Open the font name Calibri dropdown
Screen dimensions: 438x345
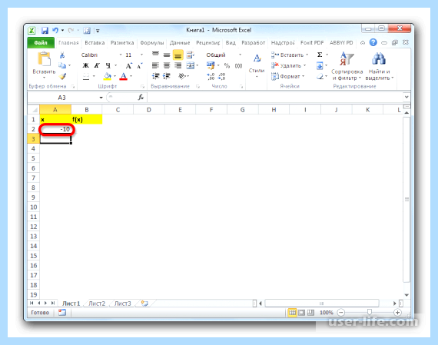[x=121, y=55]
